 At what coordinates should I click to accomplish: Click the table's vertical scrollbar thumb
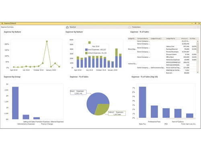(x=198, y=48)
